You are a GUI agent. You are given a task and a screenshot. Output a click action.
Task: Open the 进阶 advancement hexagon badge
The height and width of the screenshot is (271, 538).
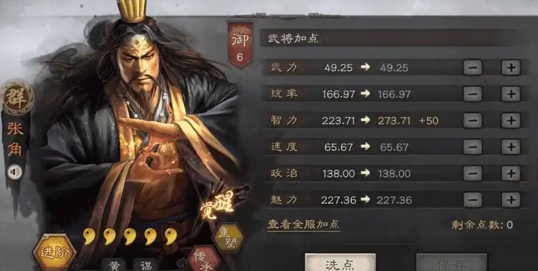tap(55, 252)
